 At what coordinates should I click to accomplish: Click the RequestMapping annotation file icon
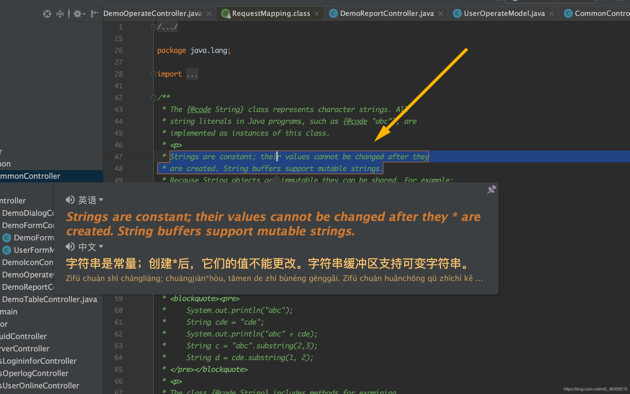pyautogui.click(x=226, y=14)
